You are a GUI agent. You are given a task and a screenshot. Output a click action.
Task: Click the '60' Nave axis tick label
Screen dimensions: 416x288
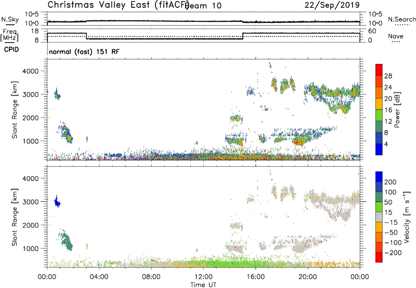[372, 31]
